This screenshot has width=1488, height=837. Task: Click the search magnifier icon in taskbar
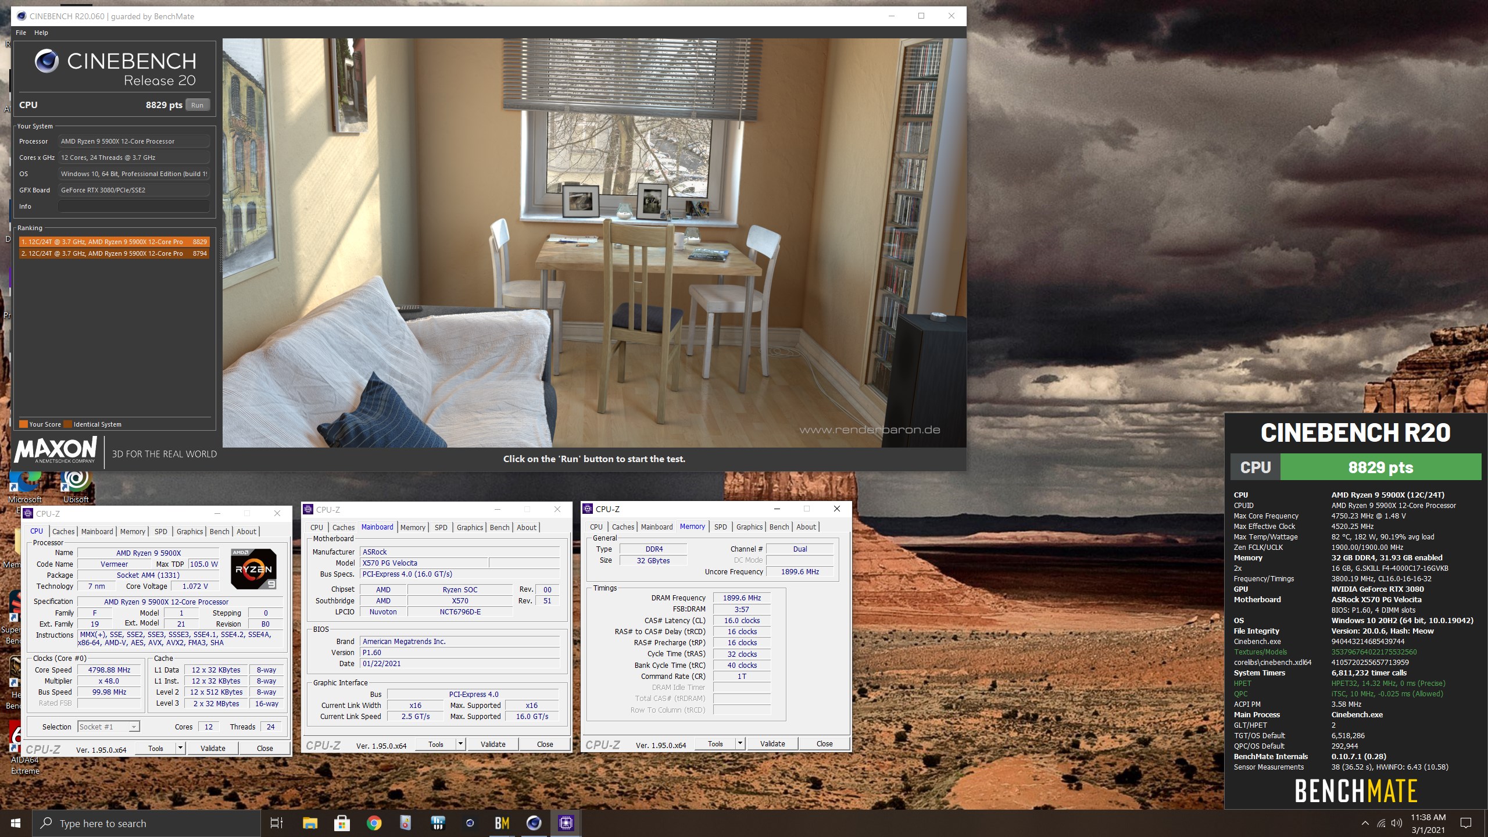point(46,823)
